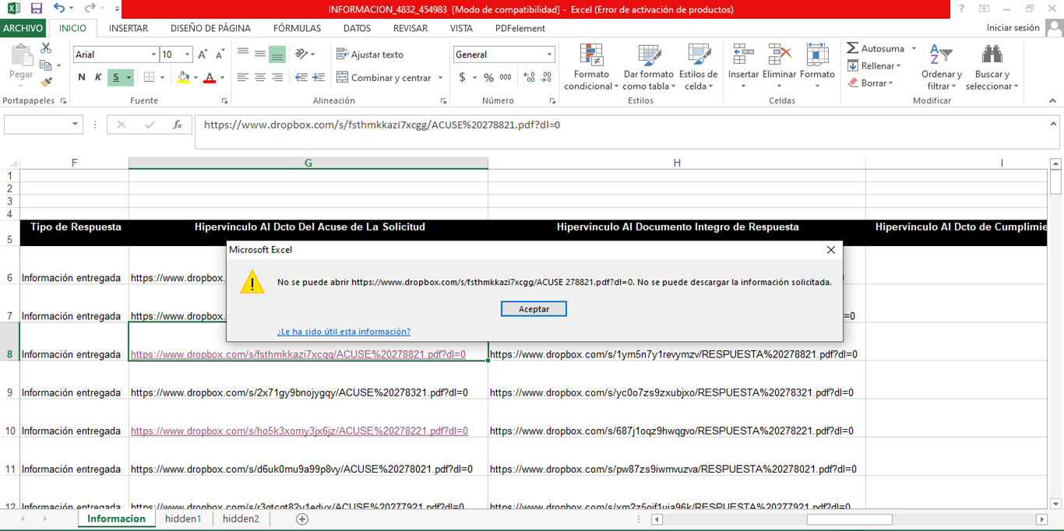Align text right
This screenshot has width=1064, height=531.
(x=277, y=77)
